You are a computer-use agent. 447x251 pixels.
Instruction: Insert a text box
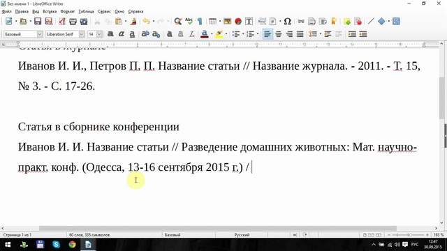click(x=249, y=22)
